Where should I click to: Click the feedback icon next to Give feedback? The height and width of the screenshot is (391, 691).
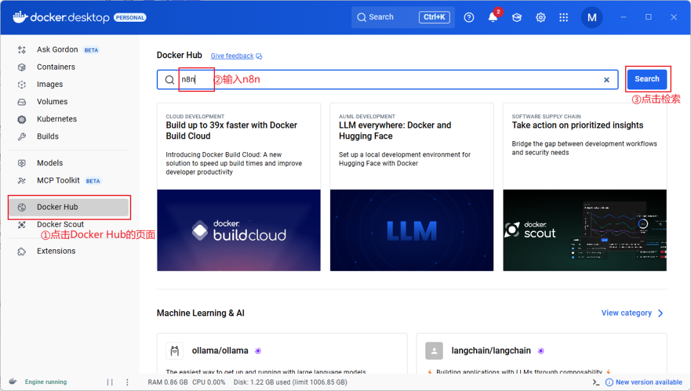(x=259, y=56)
